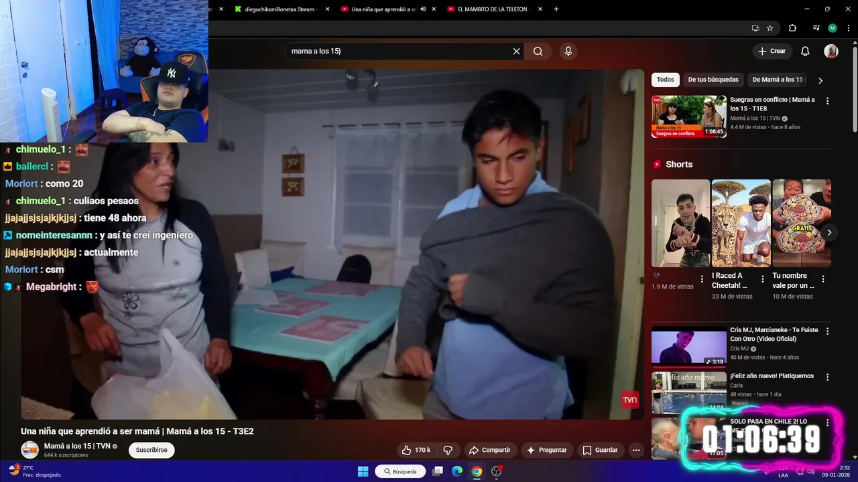
Task: Clear the YouTube search text
Action: pos(517,51)
